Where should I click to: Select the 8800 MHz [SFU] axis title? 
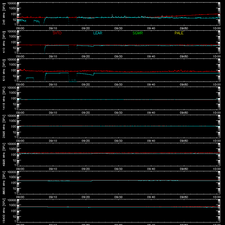pyautogui.click(x=4, y=183)
